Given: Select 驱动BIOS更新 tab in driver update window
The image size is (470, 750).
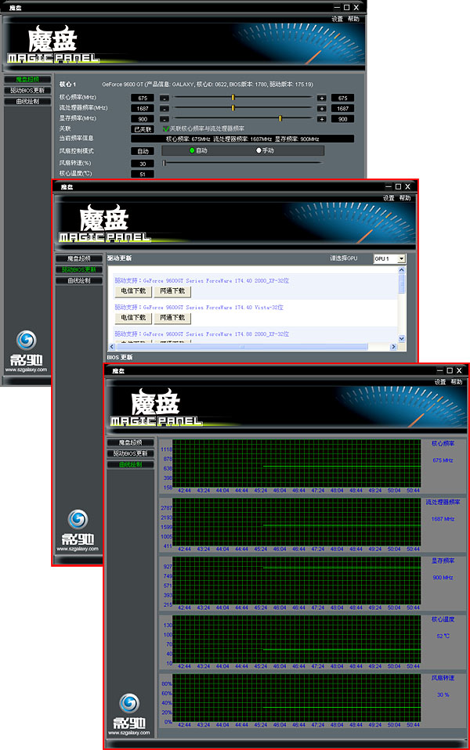Looking at the screenshot, I should click(x=79, y=269).
